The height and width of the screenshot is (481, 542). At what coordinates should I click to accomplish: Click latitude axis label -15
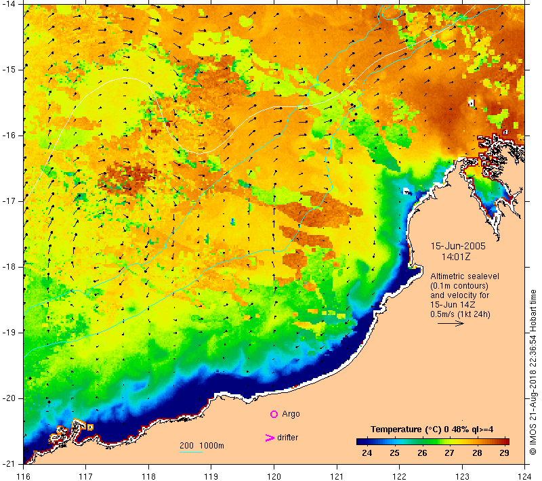(9, 70)
